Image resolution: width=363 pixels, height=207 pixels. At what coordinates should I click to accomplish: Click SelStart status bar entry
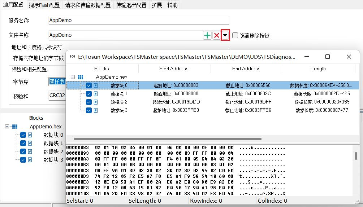click(x=80, y=201)
